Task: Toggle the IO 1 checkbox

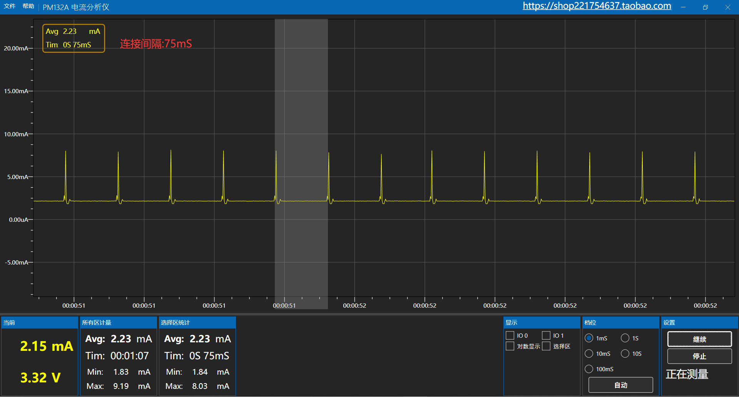Action: (x=546, y=335)
